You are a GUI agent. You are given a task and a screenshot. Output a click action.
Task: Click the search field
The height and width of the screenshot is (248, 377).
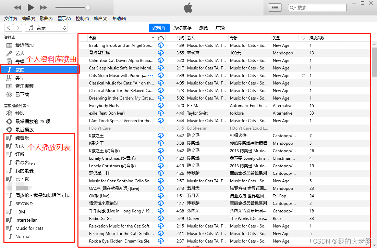coord(317,8)
